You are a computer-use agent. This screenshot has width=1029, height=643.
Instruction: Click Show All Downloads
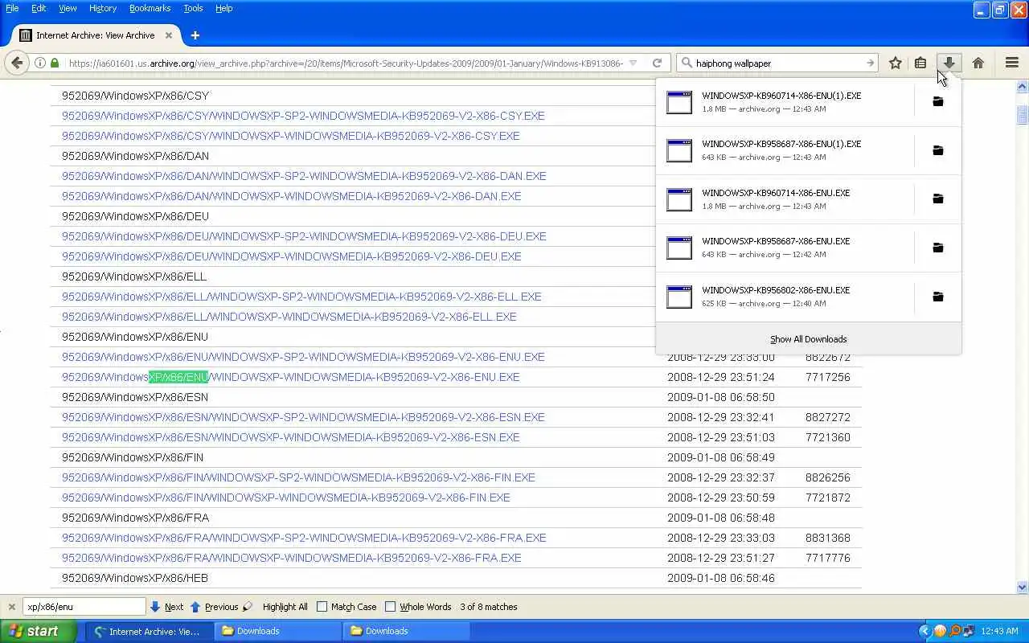click(x=808, y=339)
